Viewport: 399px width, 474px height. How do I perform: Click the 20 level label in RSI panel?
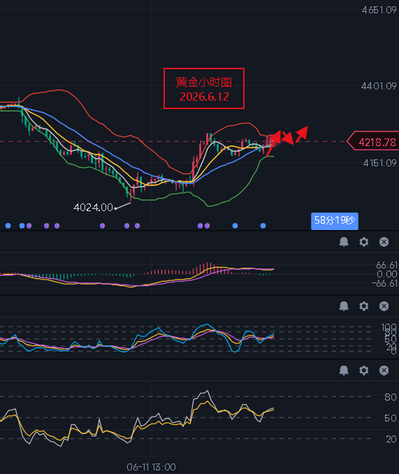(x=390, y=439)
